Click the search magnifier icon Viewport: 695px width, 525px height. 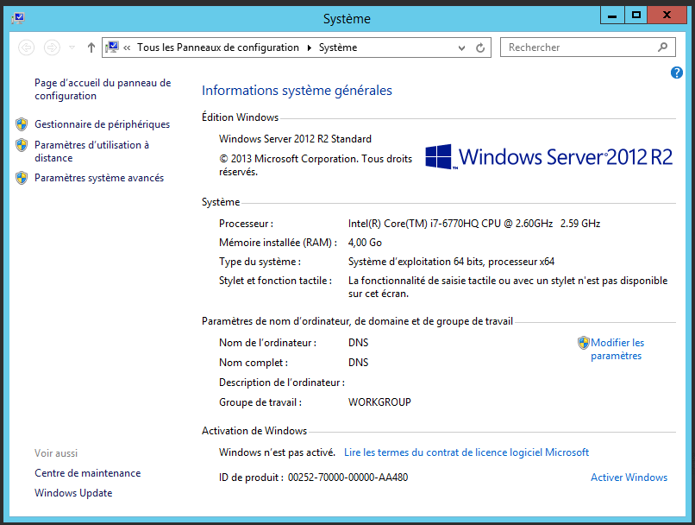(x=662, y=47)
